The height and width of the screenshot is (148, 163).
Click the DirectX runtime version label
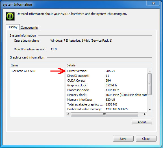click(x=30, y=49)
